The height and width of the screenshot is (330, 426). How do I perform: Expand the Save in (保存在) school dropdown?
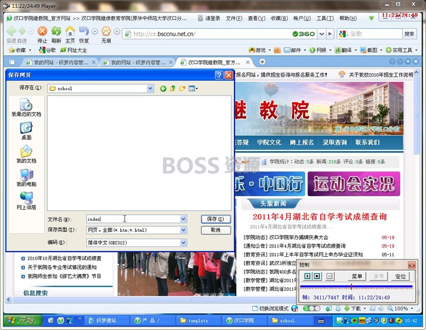(x=150, y=89)
